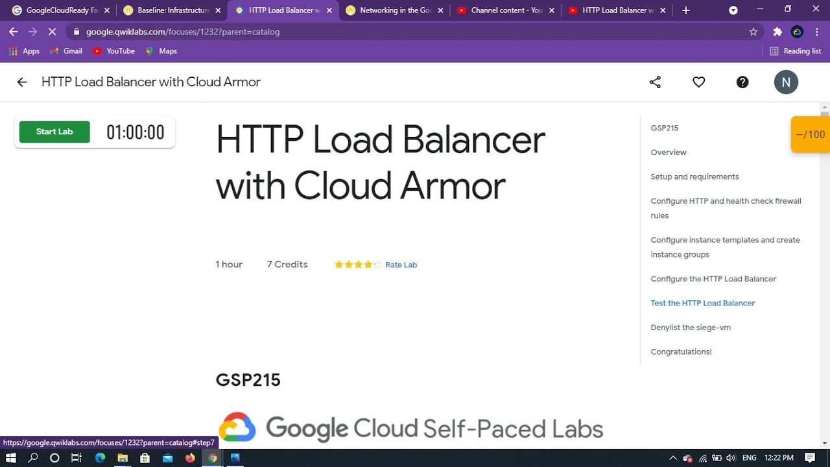Viewport: 830px width, 467px height.
Task: Open the Photos app on the taskbar
Action: coord(235,458)
